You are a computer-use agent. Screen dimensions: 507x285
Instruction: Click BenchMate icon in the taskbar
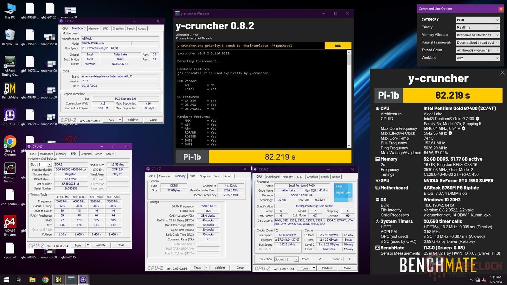58,280
